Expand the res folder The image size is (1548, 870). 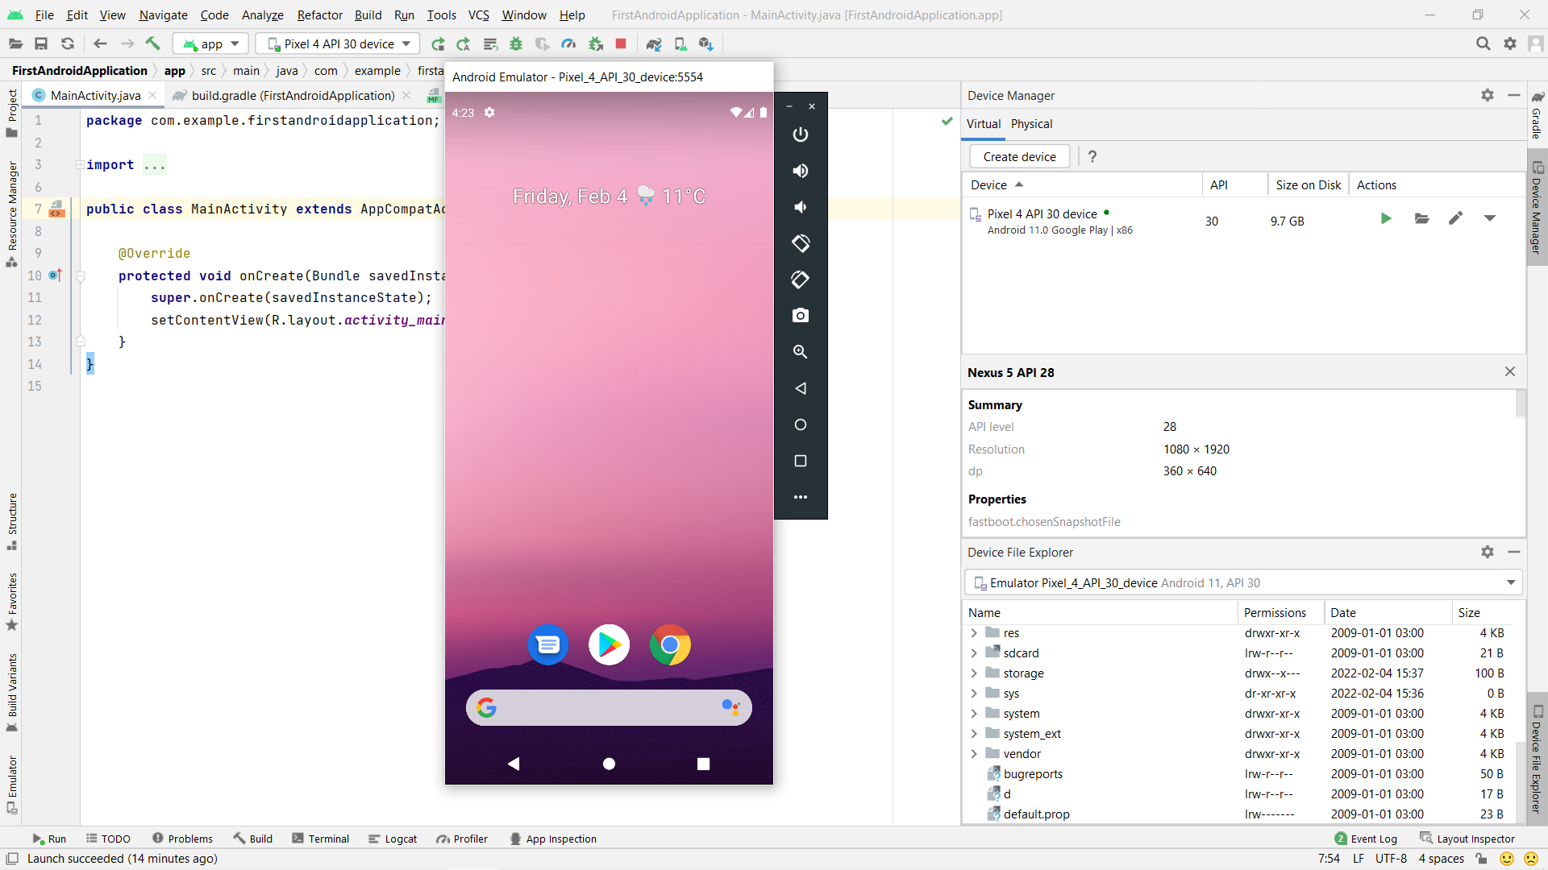point(974,633)
